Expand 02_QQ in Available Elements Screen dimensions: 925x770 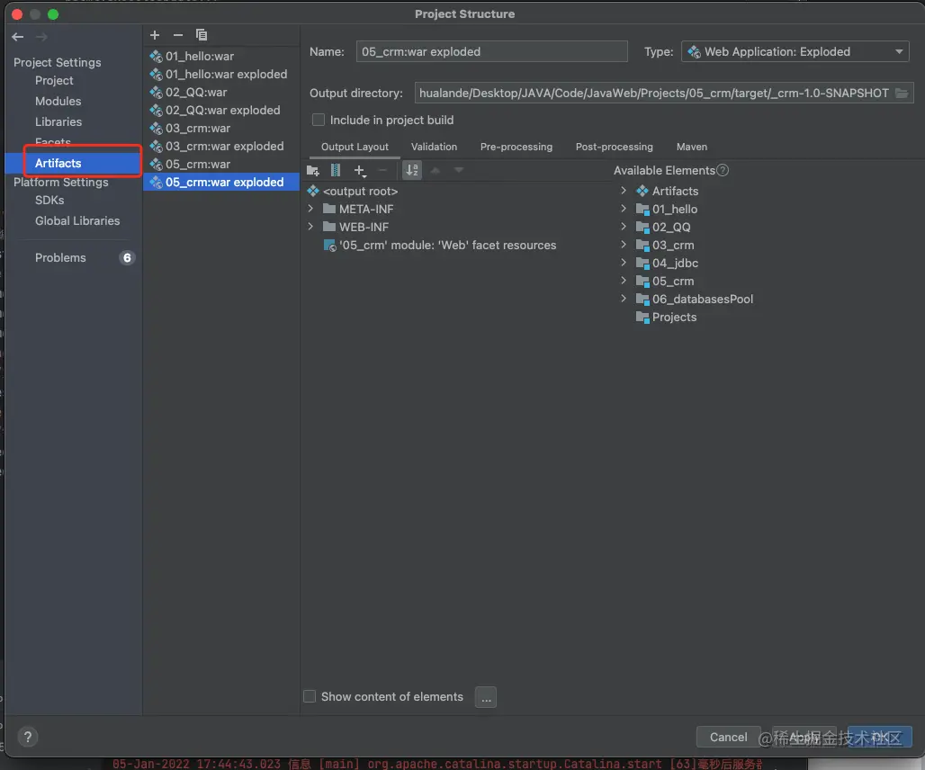(624, 227)
